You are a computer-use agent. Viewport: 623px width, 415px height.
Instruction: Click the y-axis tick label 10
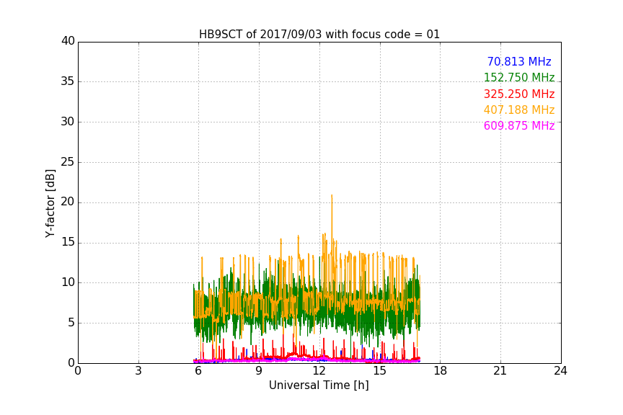68,282
